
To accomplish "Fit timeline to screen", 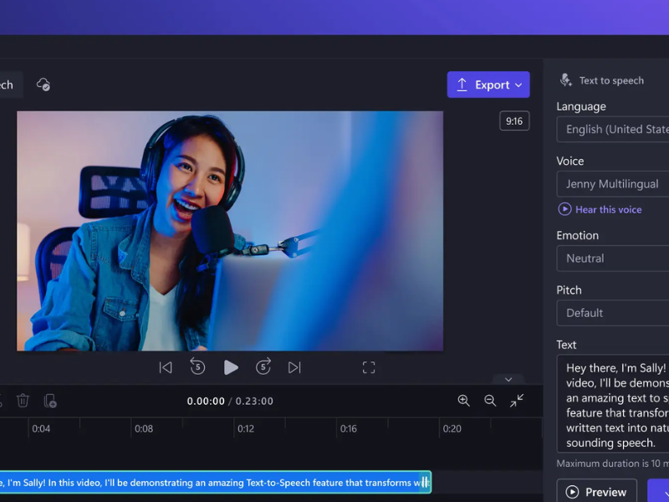I will [517, 401].
